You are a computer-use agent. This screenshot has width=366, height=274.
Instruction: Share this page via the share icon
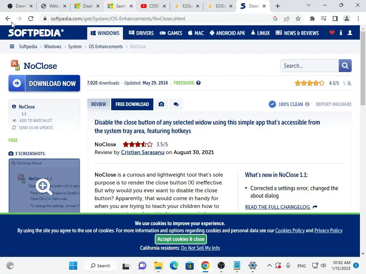[287, 19]
